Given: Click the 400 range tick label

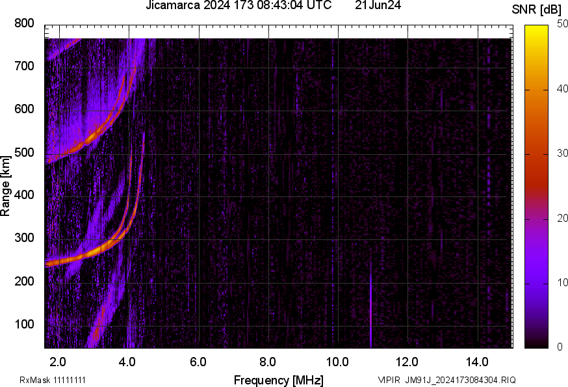Looking at the screenshot, I should (24, 194).
